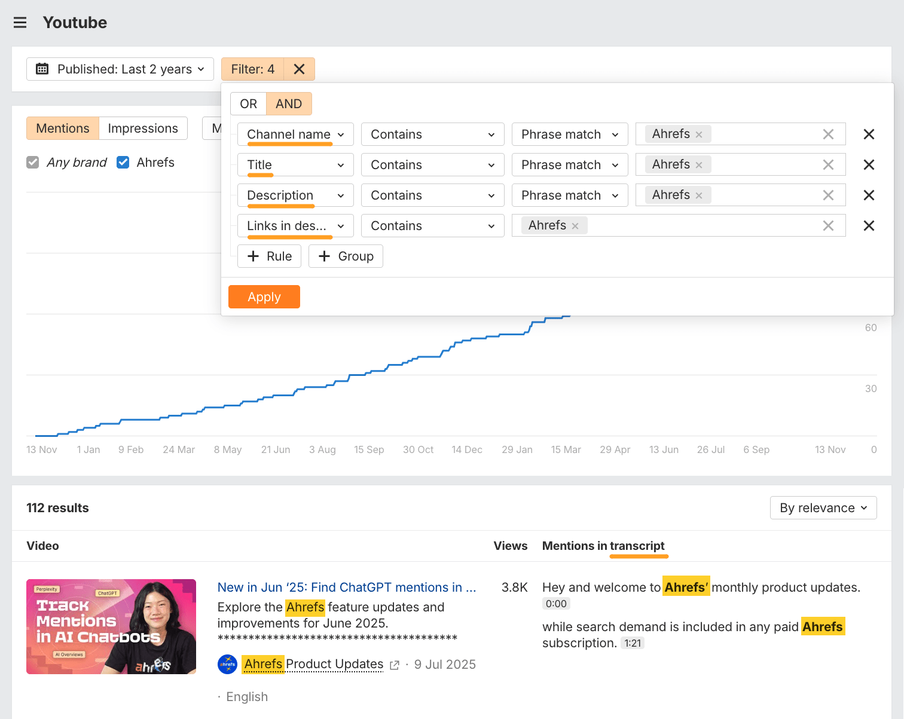Viewport: 904px width, 719px height.
Task: Click the Ahrefs channel avatar icon
Action: [227, 664]
